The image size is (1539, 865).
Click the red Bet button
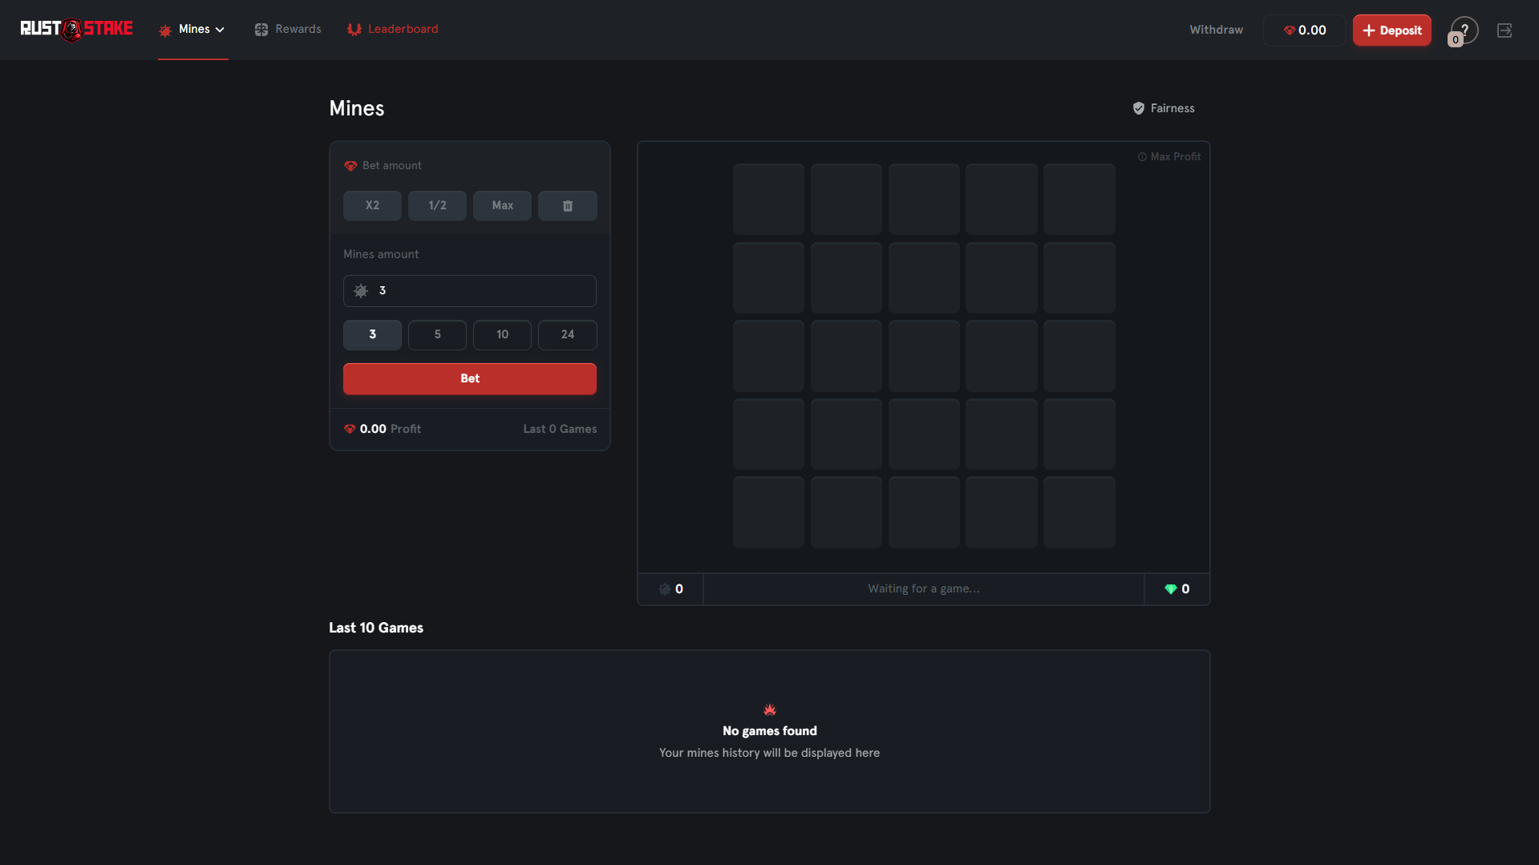[x=470, y=378]
